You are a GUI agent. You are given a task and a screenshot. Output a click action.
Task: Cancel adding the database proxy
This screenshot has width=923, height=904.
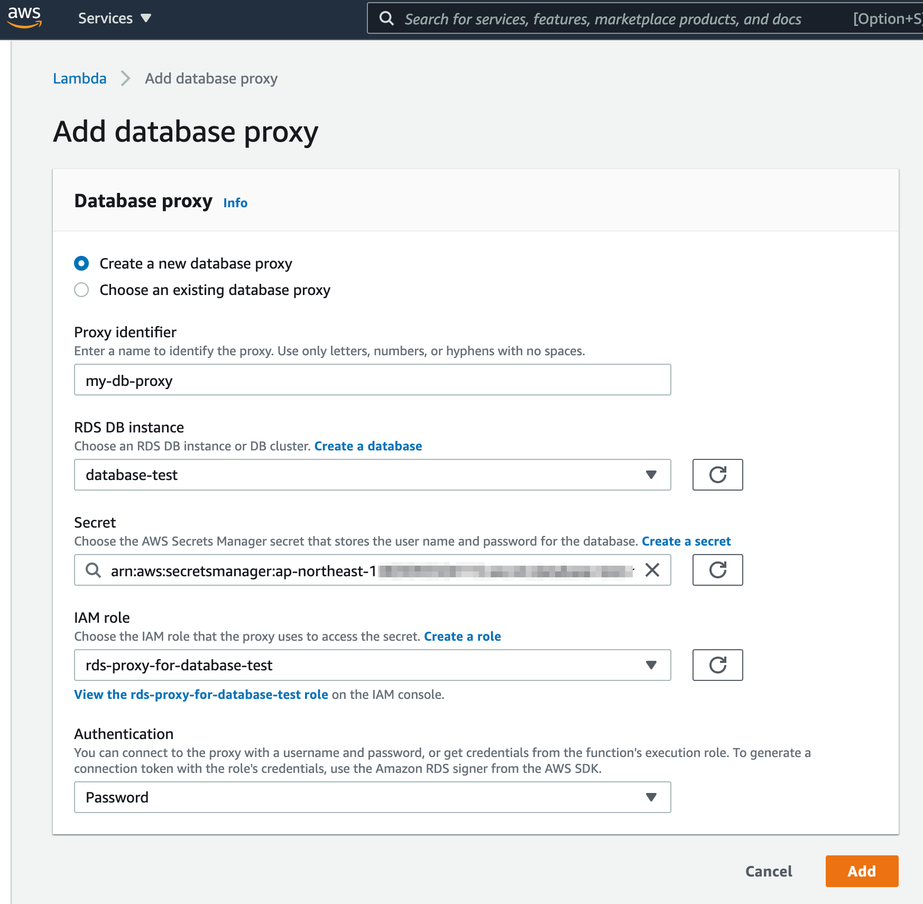coord(769,871)
